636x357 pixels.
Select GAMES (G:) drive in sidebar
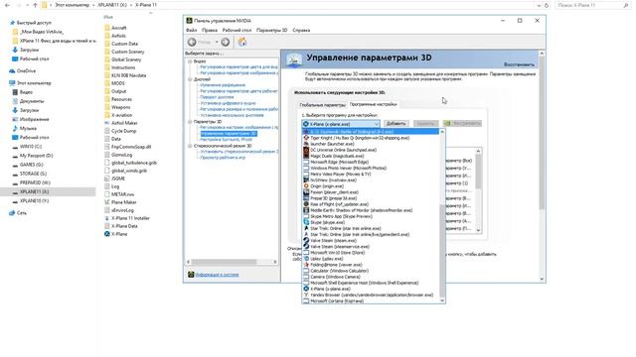(x=31, y=165)
